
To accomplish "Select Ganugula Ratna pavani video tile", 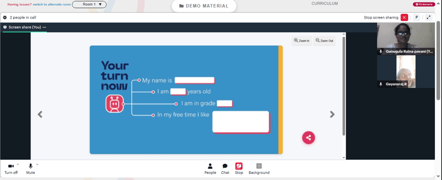I will coord(406,39).
